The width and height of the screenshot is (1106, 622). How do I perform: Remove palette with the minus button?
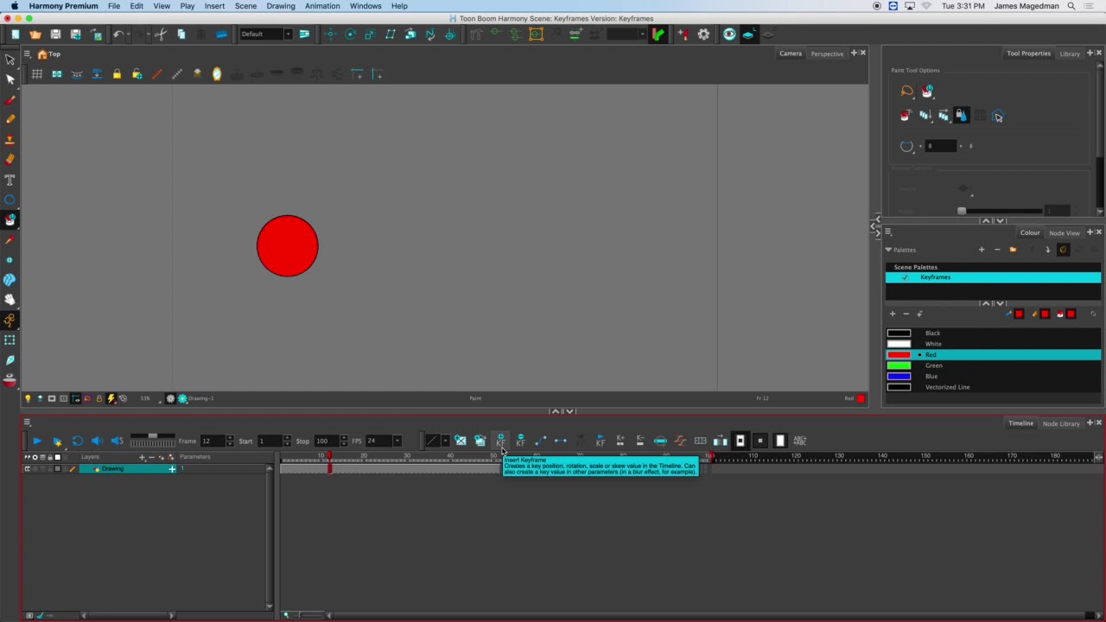tap(996, 250)
